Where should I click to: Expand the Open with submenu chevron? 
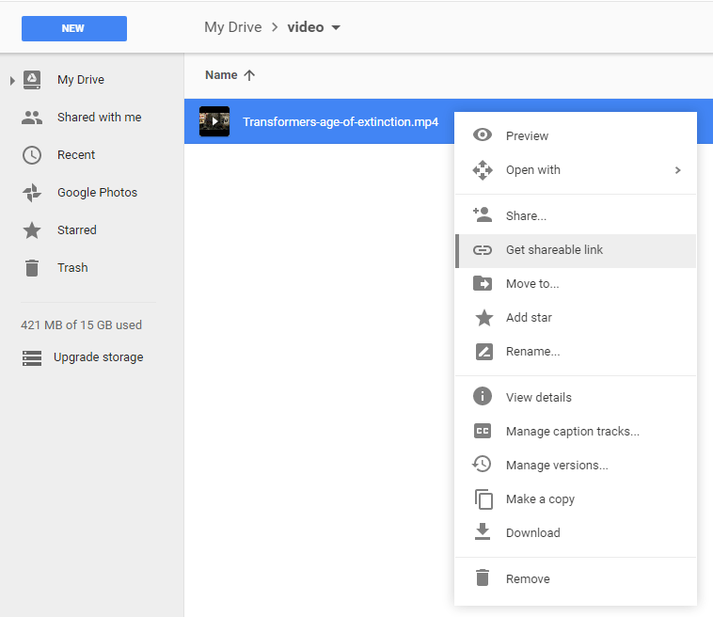[678, 170]
